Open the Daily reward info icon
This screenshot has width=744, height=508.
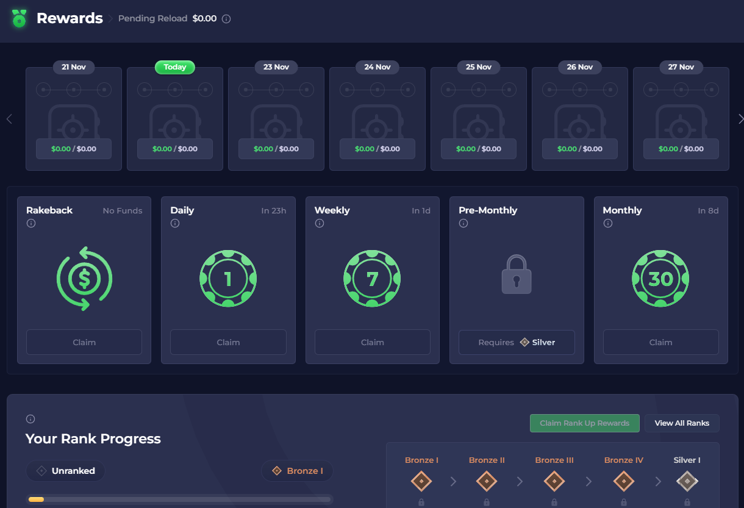click(x=175, y=223)
